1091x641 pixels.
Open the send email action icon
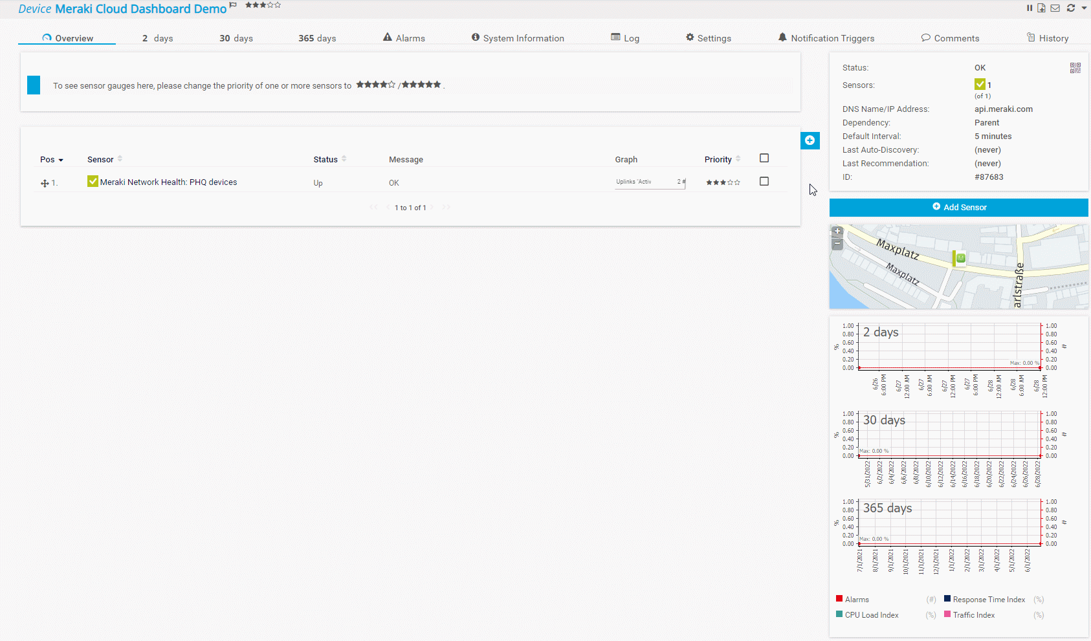point(1055,8)
